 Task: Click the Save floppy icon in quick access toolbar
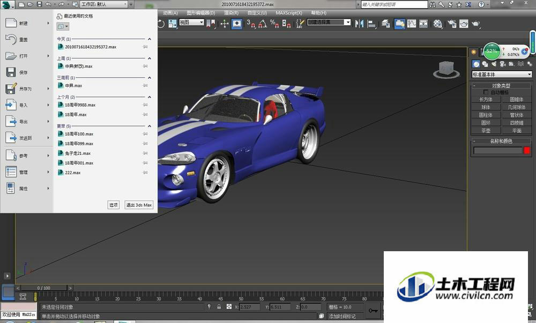click(x=39, y=4)
